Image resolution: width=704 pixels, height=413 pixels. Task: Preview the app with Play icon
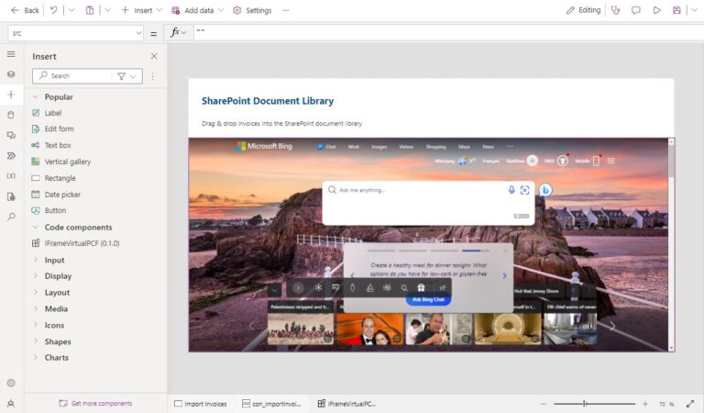(657, 10)
